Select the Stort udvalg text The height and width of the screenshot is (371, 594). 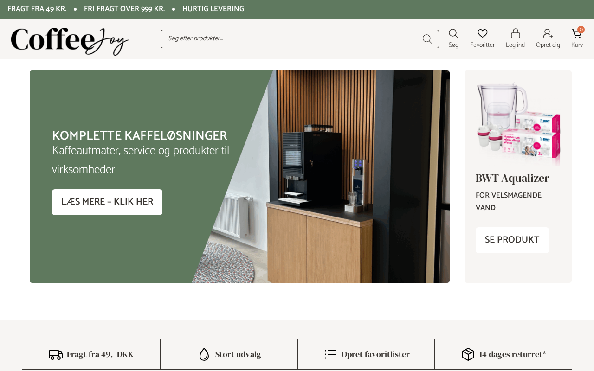point(238,354)
